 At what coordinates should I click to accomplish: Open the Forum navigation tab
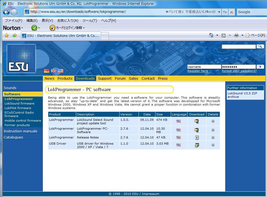coord(120,79)
